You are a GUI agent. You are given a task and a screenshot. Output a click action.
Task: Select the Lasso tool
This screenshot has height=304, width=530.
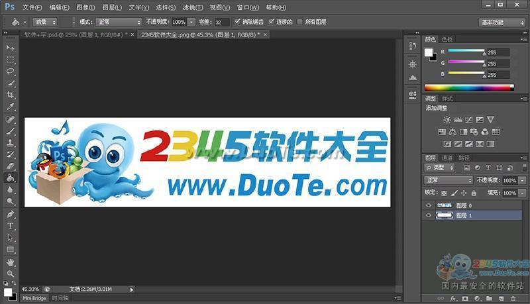pyautogui.click(x=10, y=72)
